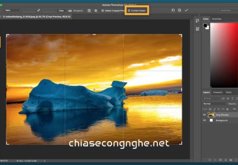The width and height of the screenshot is (238, 165).
Task: Open the crop overlay grid options
Action: (x=89, y=11)
